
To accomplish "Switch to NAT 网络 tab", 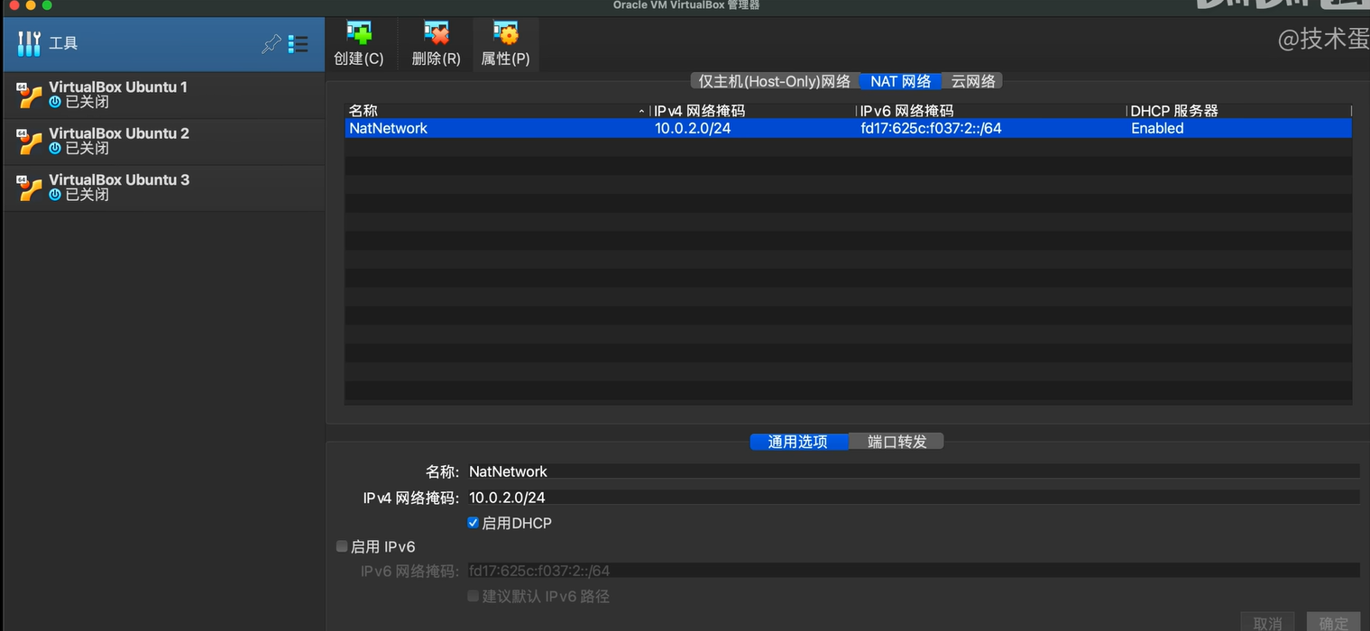I will click(900, 81).
